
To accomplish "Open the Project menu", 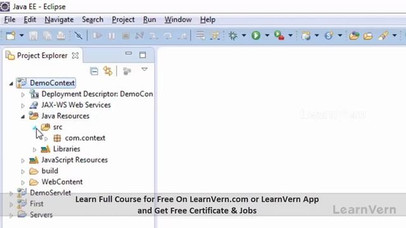I will click(x=123, y=20).
